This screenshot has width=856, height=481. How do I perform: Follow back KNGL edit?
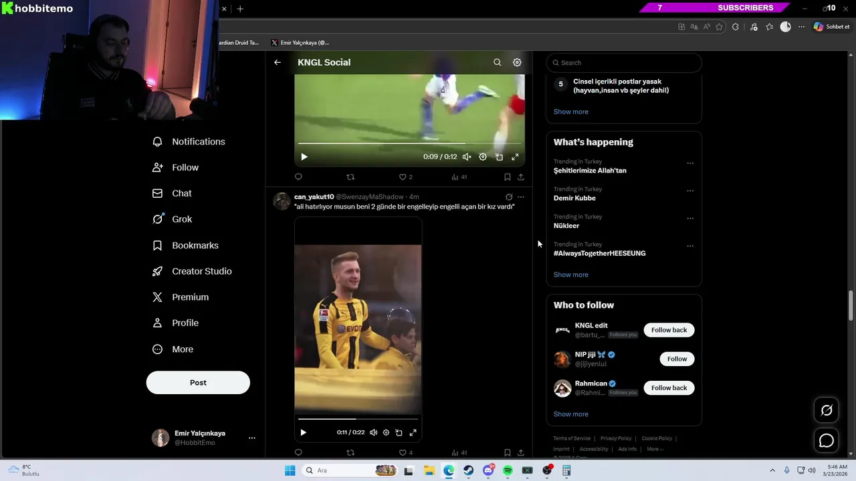669,330
